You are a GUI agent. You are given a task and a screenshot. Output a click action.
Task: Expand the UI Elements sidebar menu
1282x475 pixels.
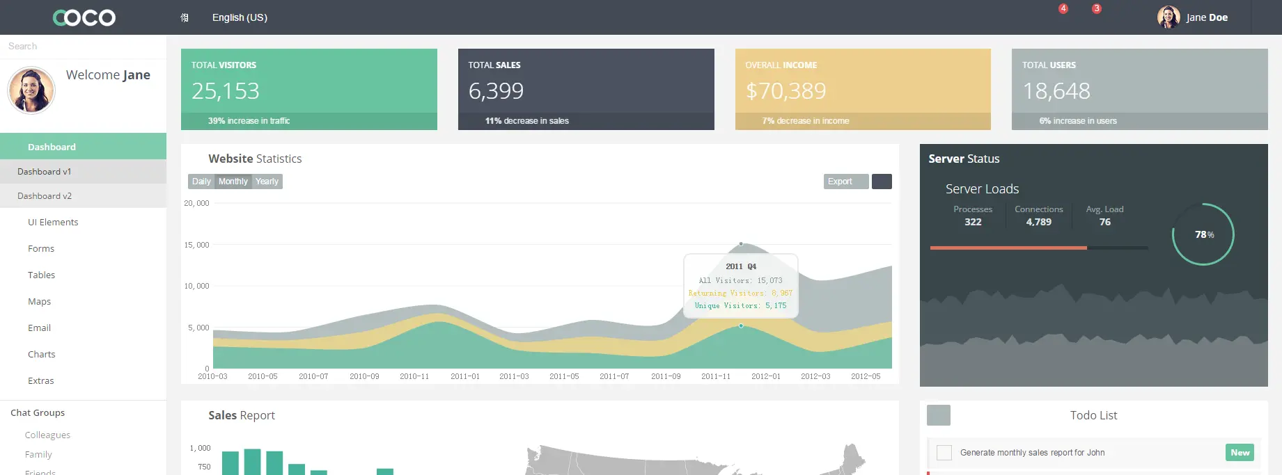click(53, 223)
